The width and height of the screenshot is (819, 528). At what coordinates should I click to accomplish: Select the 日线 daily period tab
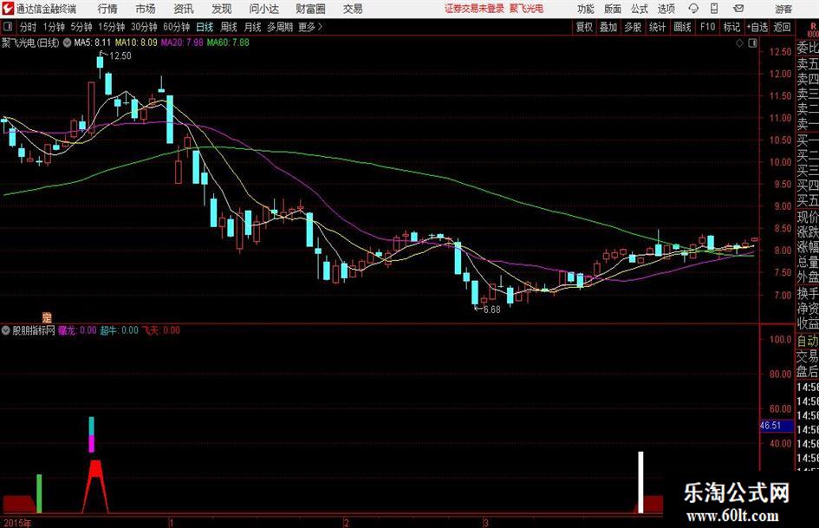[205, 27]
